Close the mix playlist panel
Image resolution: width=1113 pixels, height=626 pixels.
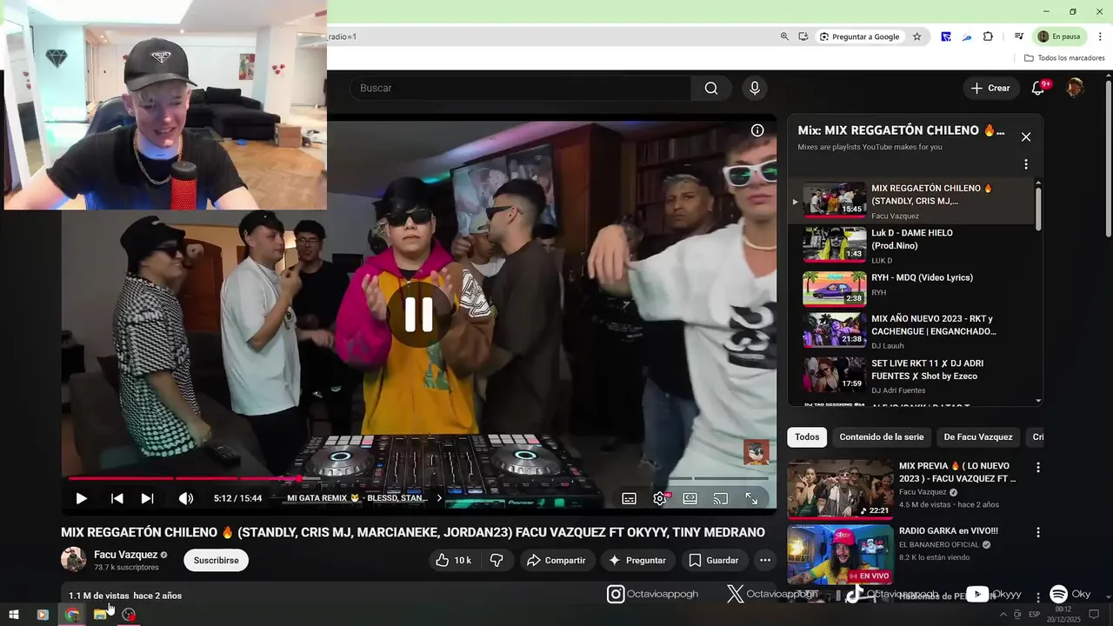point(1026,137)
